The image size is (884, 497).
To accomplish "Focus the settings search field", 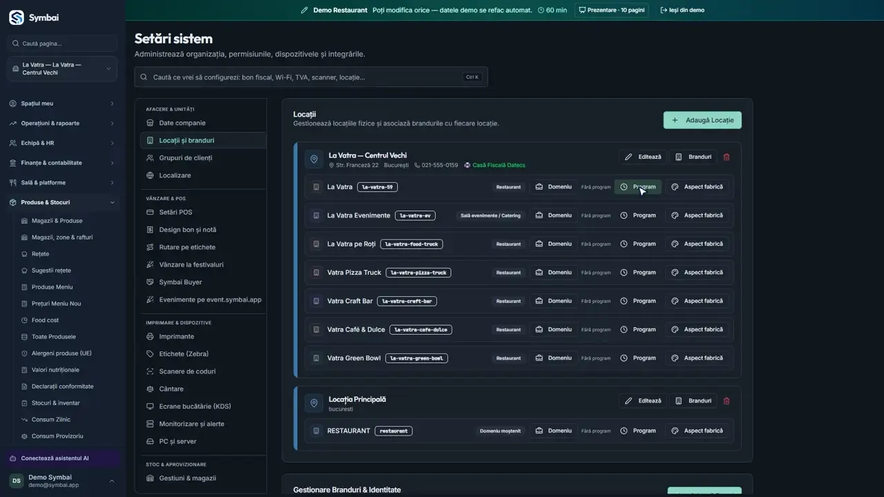I will 311,77.
